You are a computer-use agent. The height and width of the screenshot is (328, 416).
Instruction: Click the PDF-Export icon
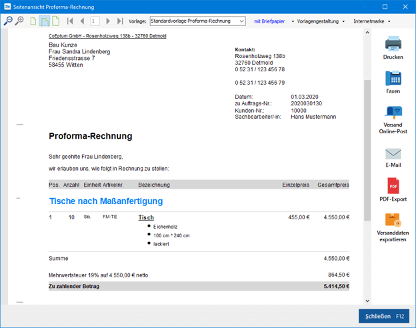coord(393,185)
